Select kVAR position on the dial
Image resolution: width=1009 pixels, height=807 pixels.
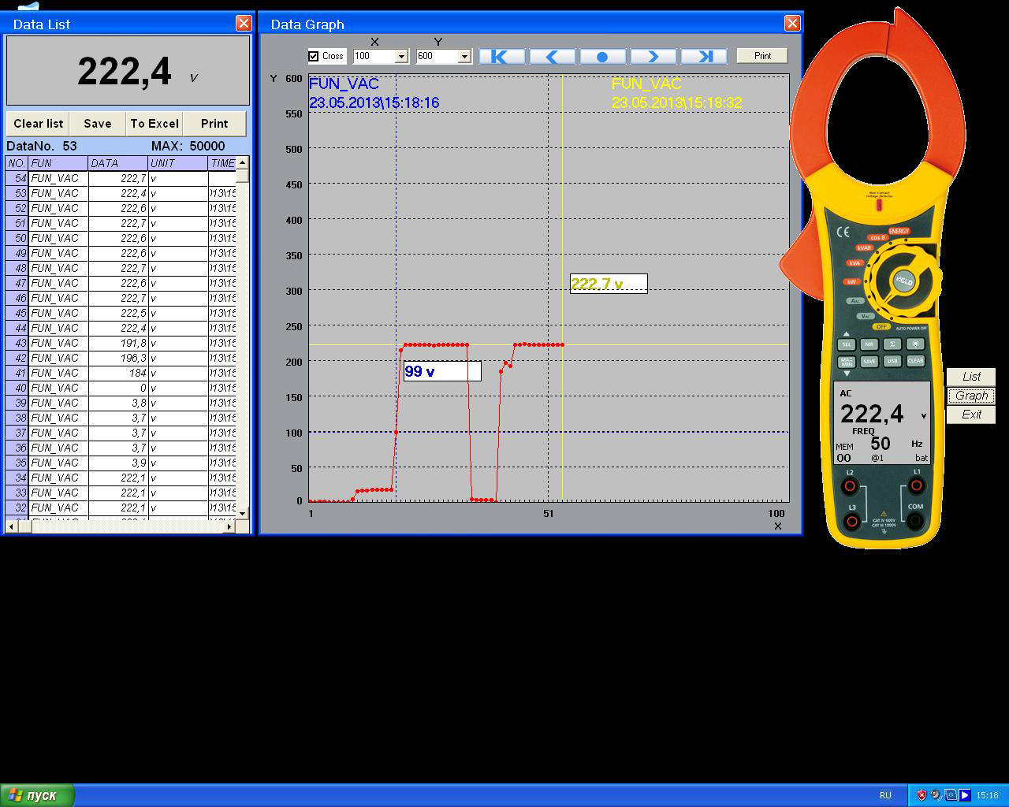tap(864, 247)
